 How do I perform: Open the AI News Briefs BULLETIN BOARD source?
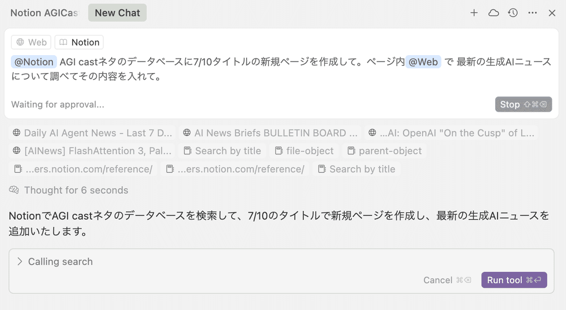[271, 133]
